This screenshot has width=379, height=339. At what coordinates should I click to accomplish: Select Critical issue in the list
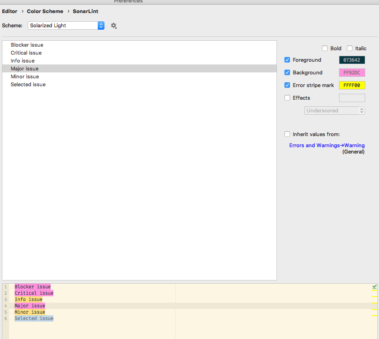click(140, 53)
